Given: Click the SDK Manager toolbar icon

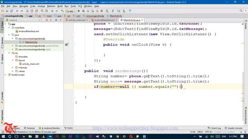Looking at the screenshot, I should coord(124,11).
